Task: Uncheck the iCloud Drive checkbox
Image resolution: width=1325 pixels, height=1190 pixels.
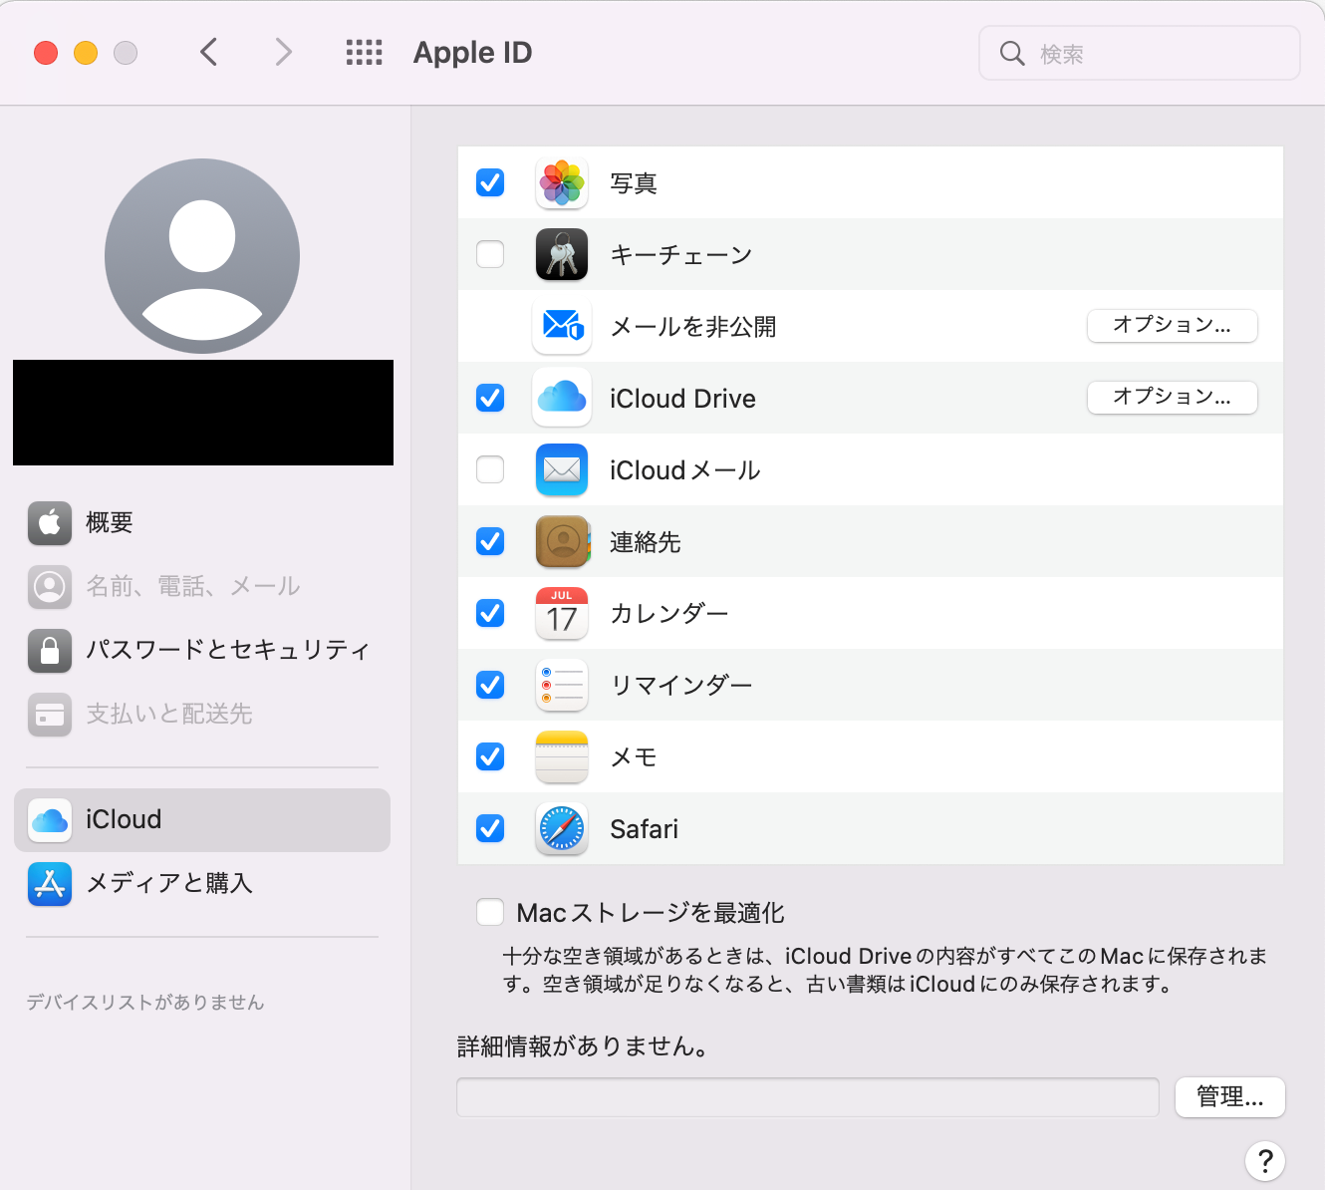Action: pyautogui.click(x=490, y=398)
